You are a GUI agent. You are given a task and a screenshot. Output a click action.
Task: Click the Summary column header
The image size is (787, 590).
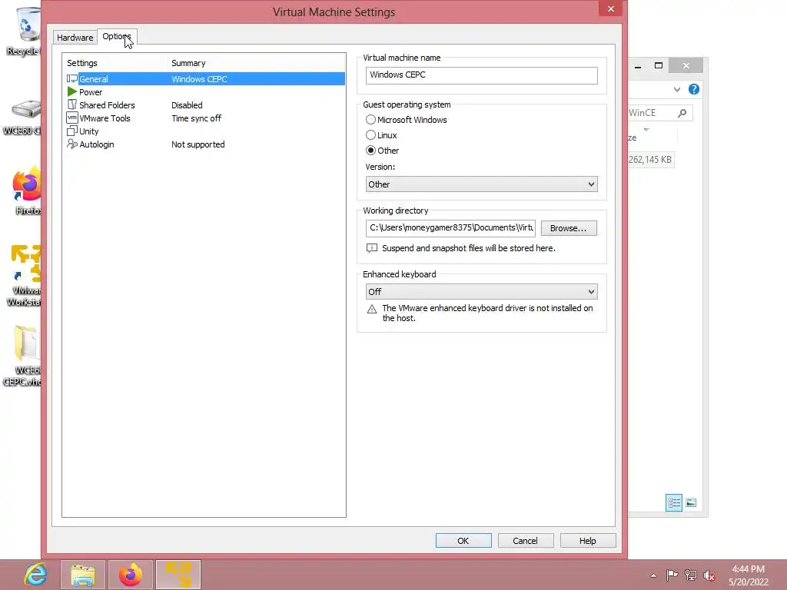point(256,63)
